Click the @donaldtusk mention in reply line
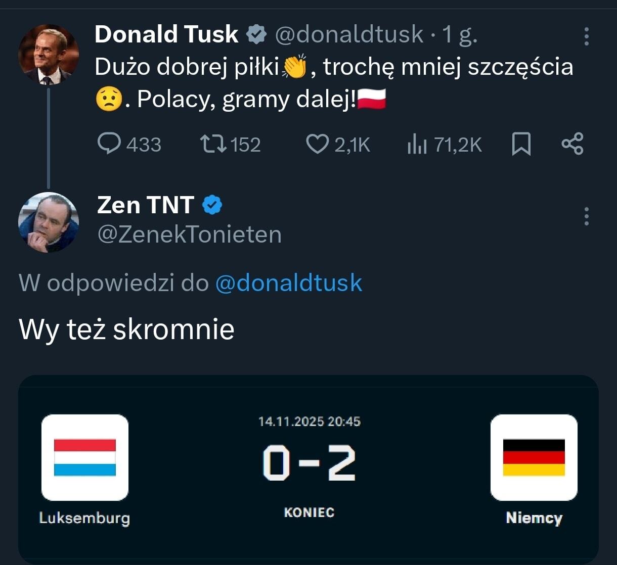 pos(289,282)
